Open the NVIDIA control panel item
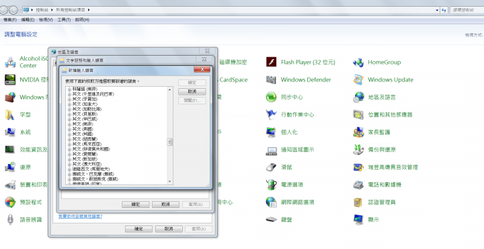Viewport: 484px width, 249px height. [26, 79]
